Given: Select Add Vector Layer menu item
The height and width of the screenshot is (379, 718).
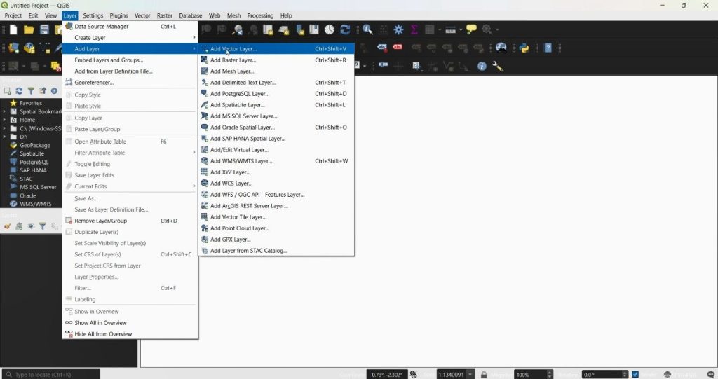Looking at the screenshot, I should click(x=276, y=49).
